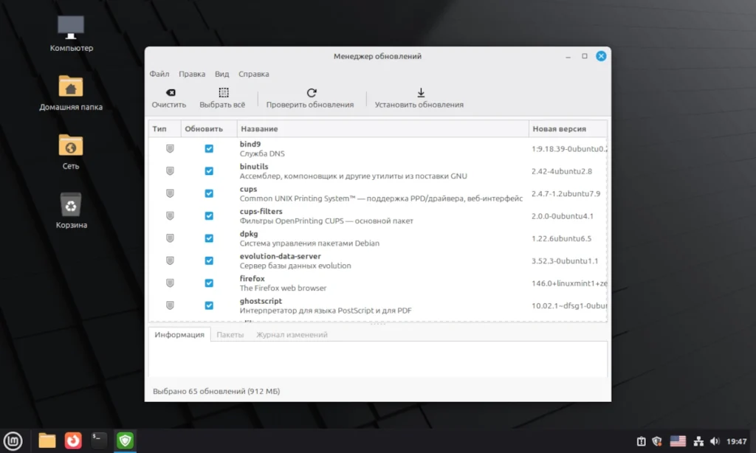Click the Выбрать всё select-all icon

pos(224,92)
